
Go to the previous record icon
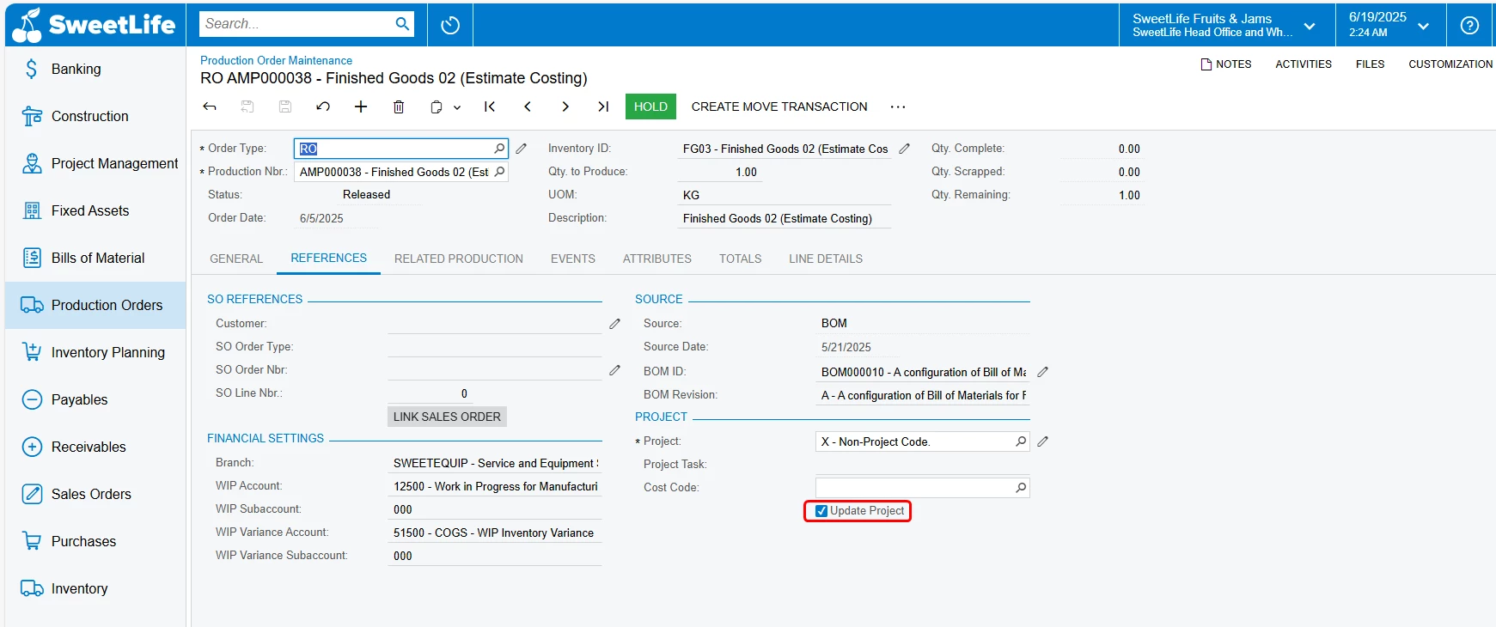pyautogui.click(x=528, y=107)
